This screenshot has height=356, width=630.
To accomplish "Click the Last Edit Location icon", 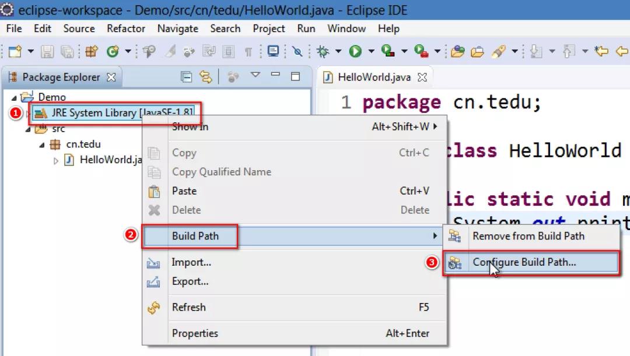I will [x=601, y=51].
